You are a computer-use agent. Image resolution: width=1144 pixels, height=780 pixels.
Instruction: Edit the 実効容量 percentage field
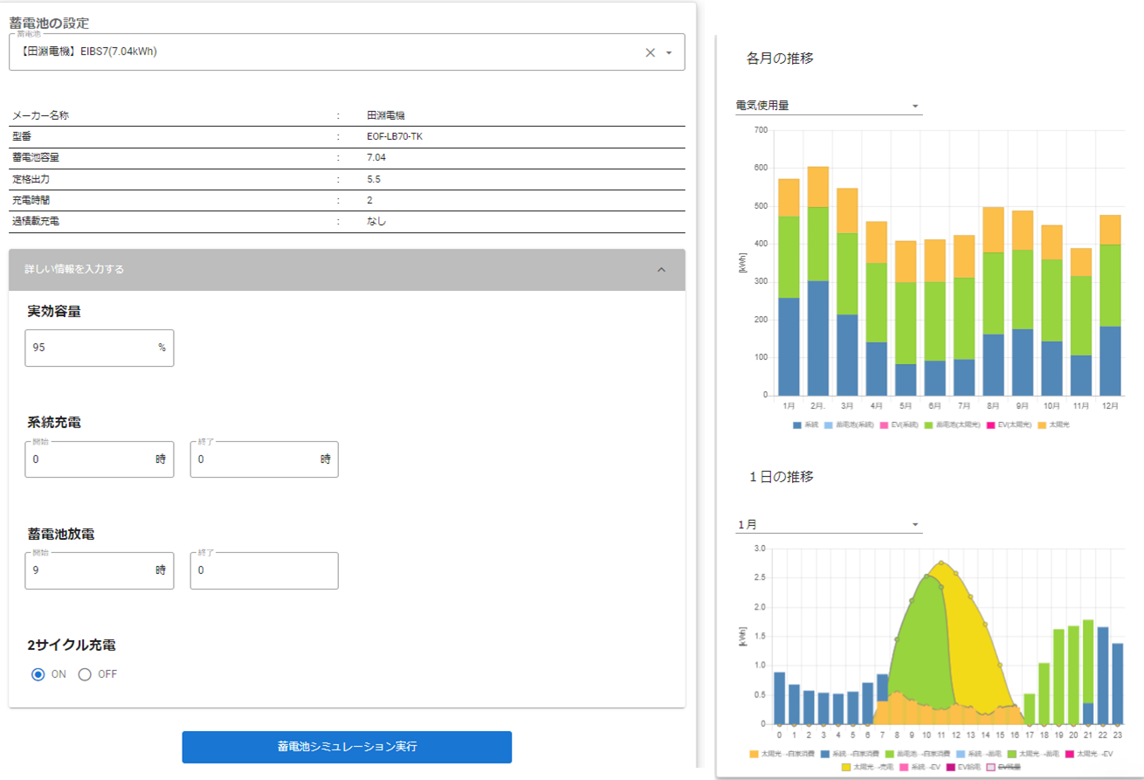(x=100, y=348)
